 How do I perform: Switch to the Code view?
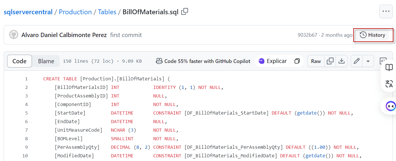tap(19, 61)
